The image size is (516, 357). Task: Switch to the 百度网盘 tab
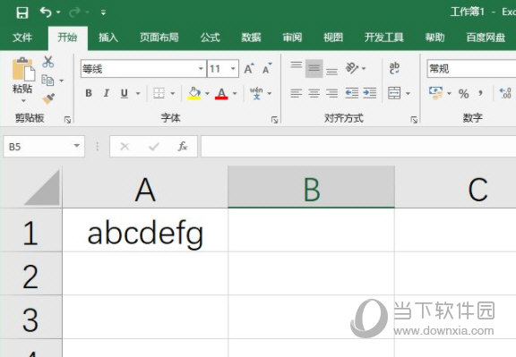pyautogui.click(x=486, y=38)
